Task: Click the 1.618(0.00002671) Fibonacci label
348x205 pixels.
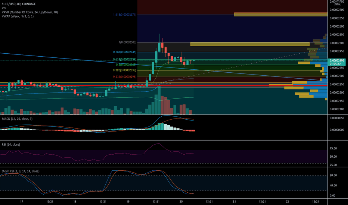Action: pyautogui.click(x=125, y=15)
